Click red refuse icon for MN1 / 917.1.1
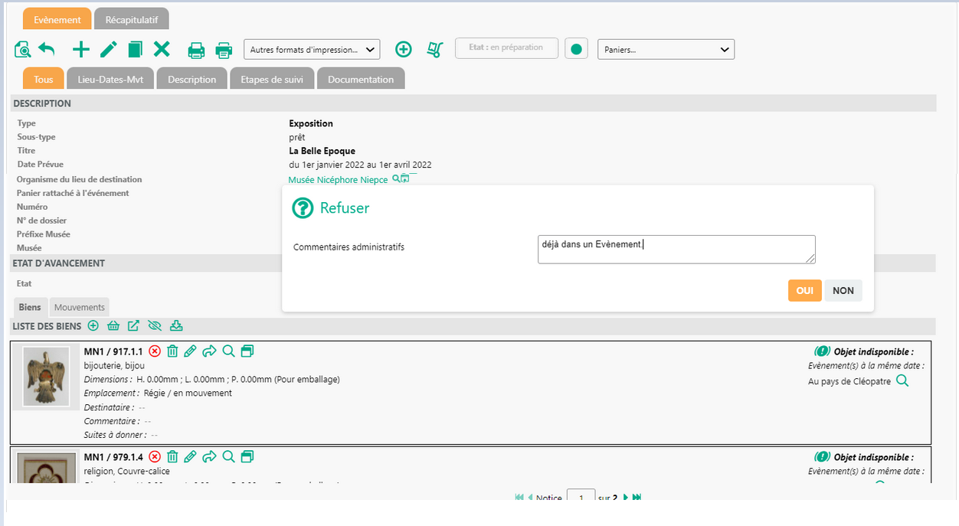 click(155, 351)
